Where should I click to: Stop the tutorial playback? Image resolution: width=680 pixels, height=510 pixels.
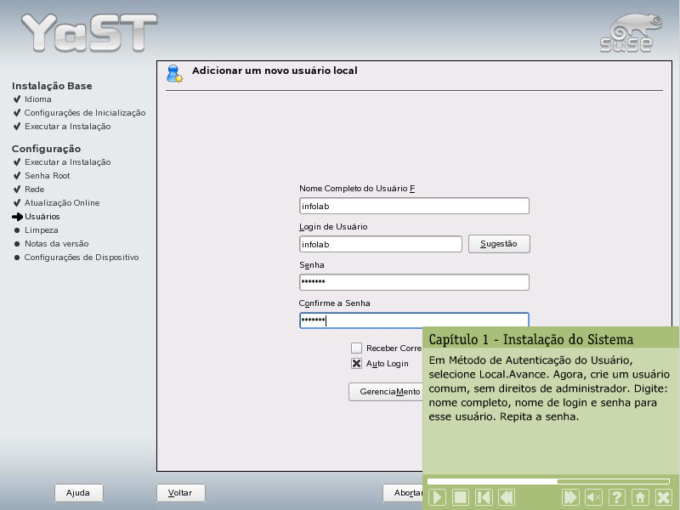pos(460,497)
